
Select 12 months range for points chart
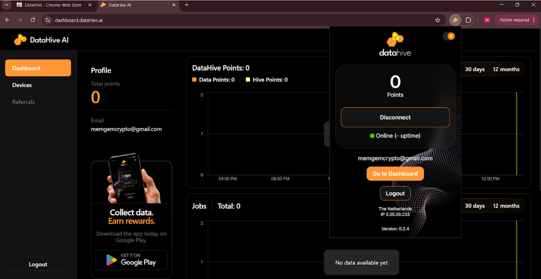(506, 69)
